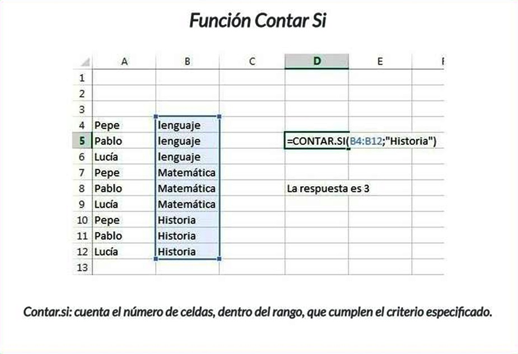Click row 13 header

[82, 268]
